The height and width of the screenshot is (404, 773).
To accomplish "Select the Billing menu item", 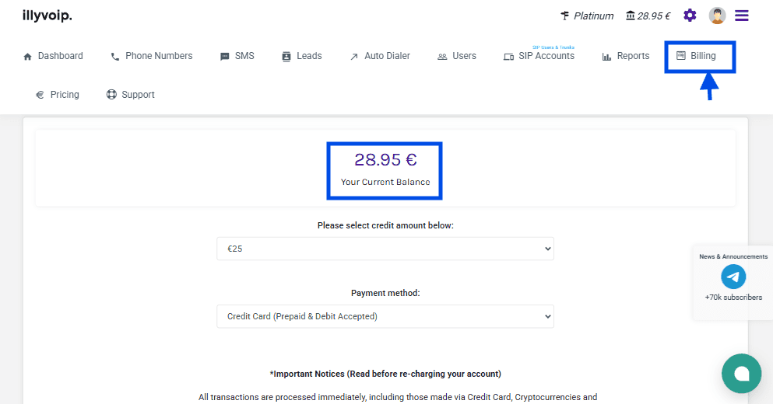I will click(x=696, y=56).
